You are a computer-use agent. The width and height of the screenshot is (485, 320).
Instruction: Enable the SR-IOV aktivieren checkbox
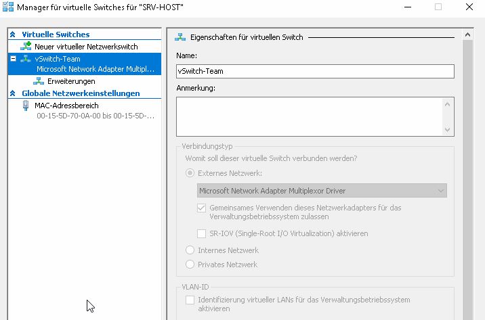point(201,233)
